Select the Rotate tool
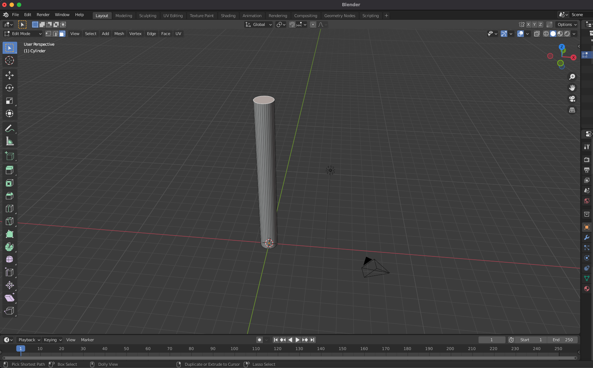The image size is (593, 368). (x=10, y=88)
